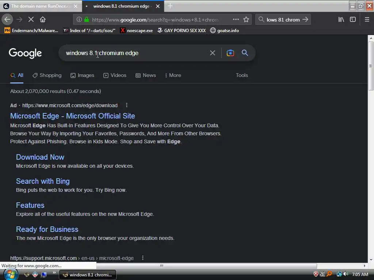The image size is (374, 280).
Task: Click the browser address bar URL
Action: click(x=156, y=20)
